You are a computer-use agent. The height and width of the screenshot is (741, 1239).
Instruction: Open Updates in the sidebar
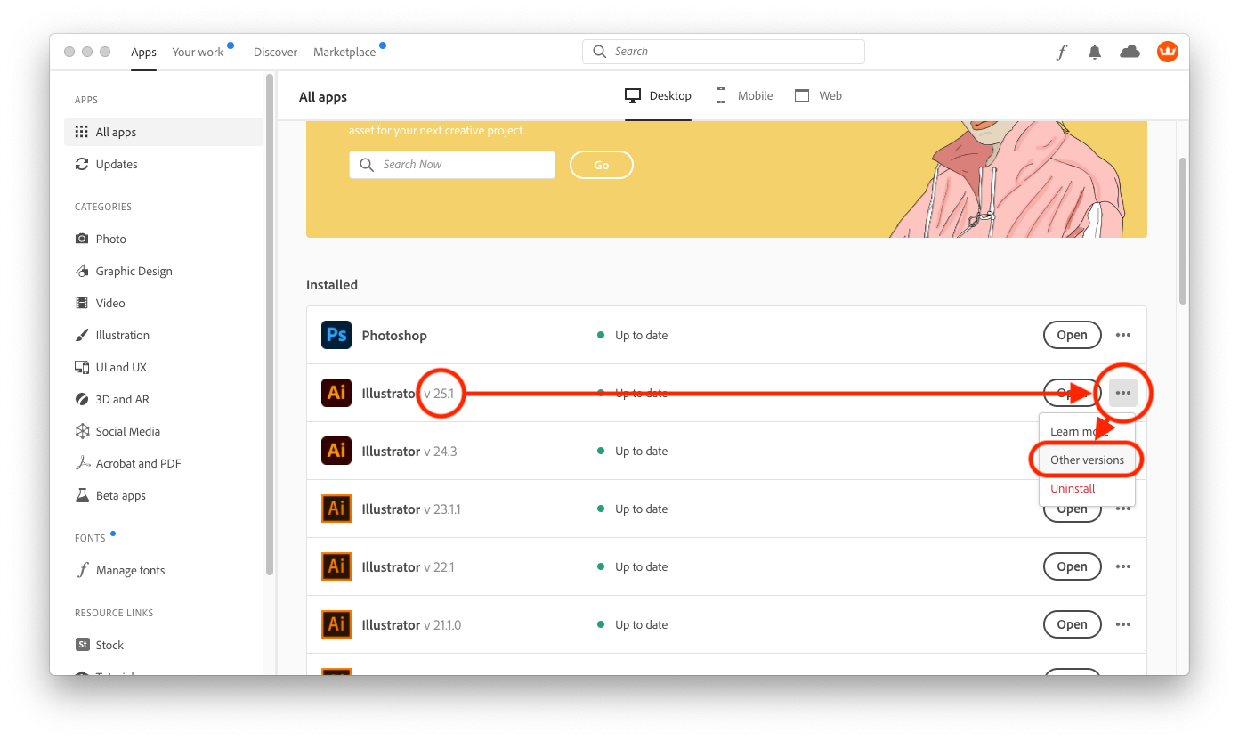click(x=116, y=164)
